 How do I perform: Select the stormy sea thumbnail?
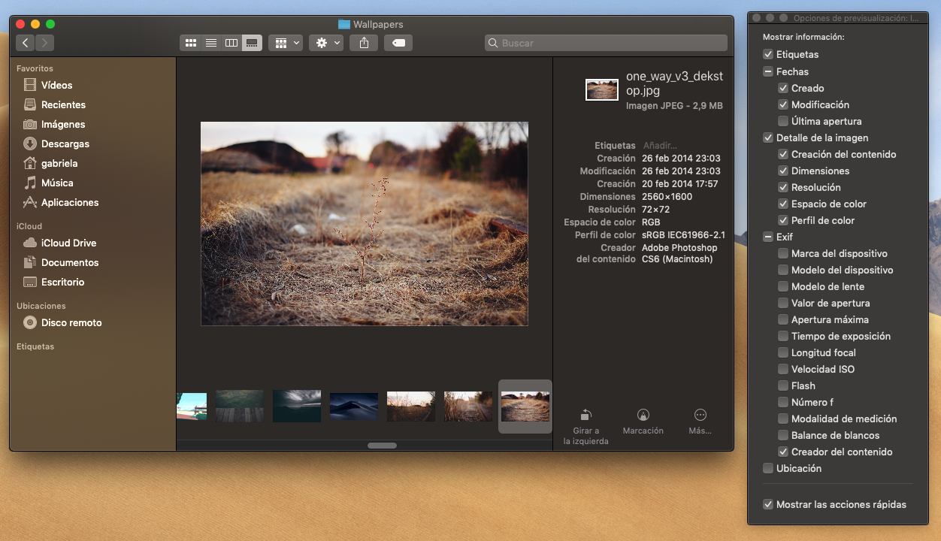pos(297,406)
